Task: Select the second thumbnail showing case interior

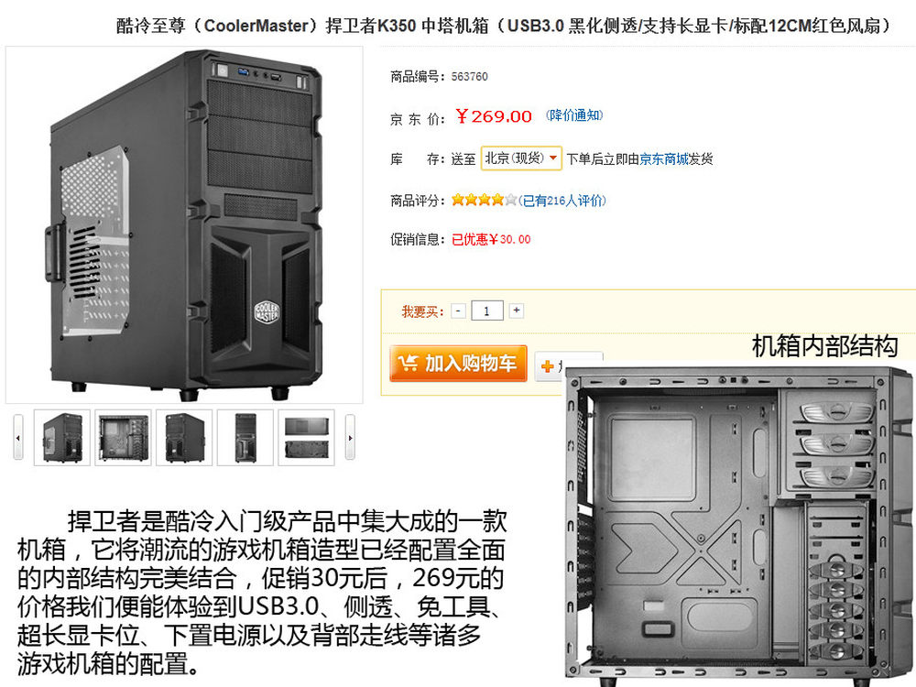Action: 124,438
